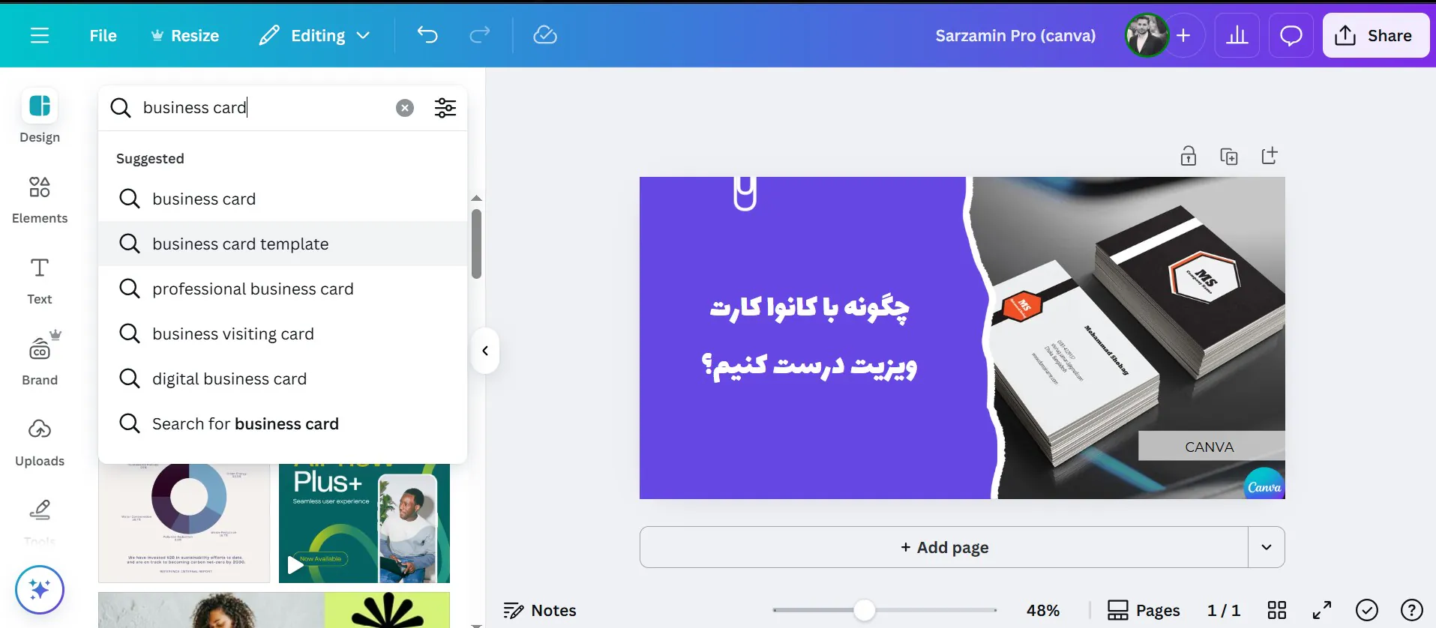Select the Canva logo badge on canvas

[1264, 485]
